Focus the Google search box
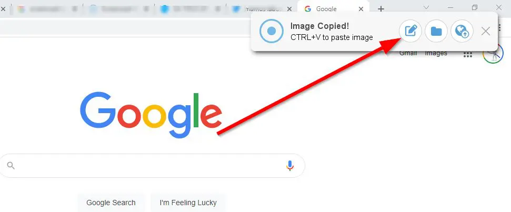 point(152,166)
